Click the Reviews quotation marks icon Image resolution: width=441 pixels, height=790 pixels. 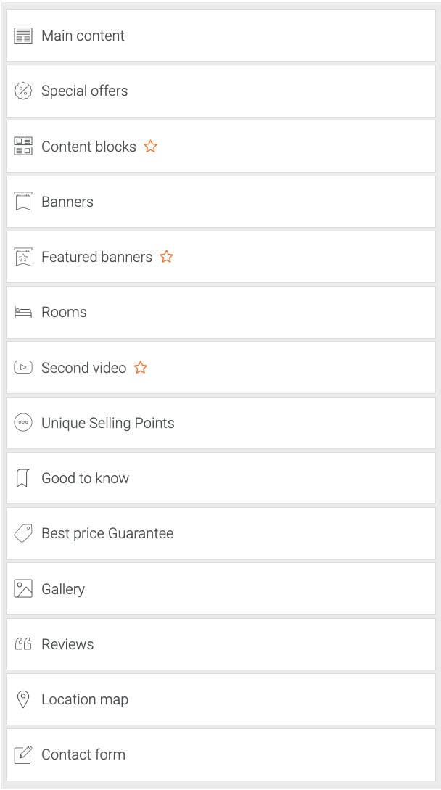pyautogui.click(x=23, y=644)
